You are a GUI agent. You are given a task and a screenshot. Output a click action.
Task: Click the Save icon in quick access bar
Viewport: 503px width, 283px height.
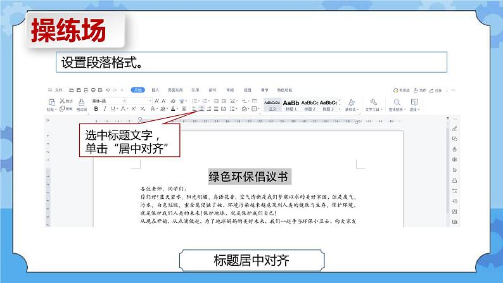click(79, 90)
